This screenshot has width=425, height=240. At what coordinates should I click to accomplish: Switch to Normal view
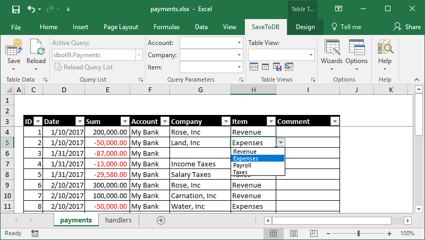274,233
